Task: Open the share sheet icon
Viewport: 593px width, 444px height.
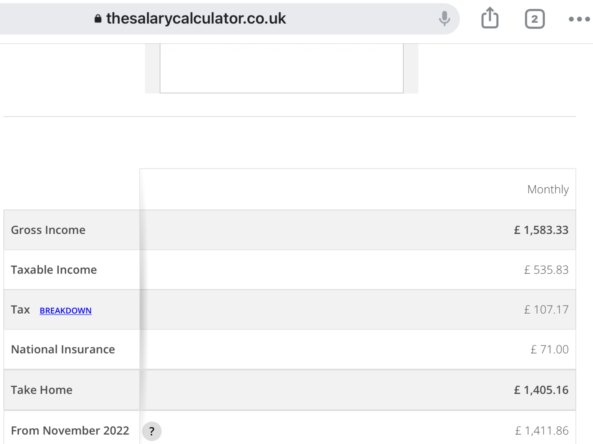Action: [x=490, y=18]
